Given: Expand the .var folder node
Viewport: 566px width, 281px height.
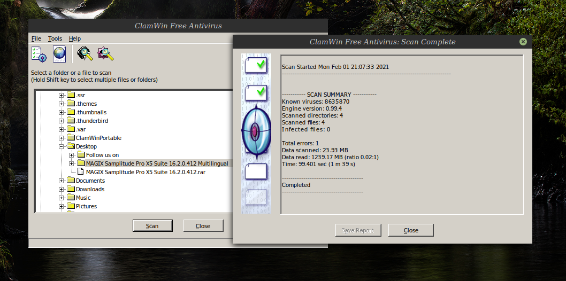Looking at the screenshot, I should tap(62, 129).
